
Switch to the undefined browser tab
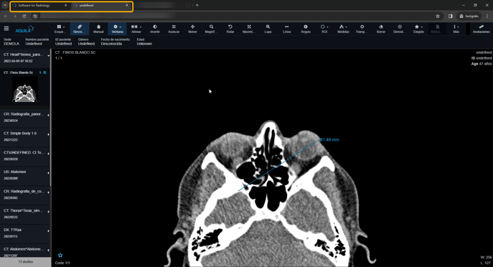tap(101, 5)
